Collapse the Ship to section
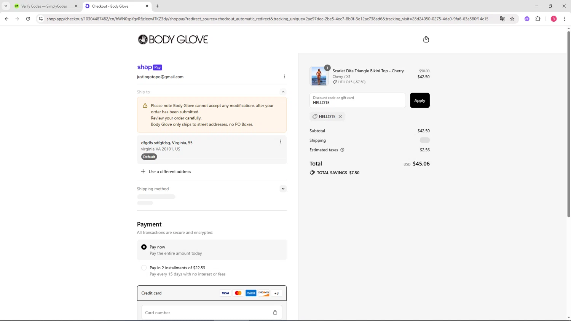Screen dimensions: 571x321 click(283, 92)
